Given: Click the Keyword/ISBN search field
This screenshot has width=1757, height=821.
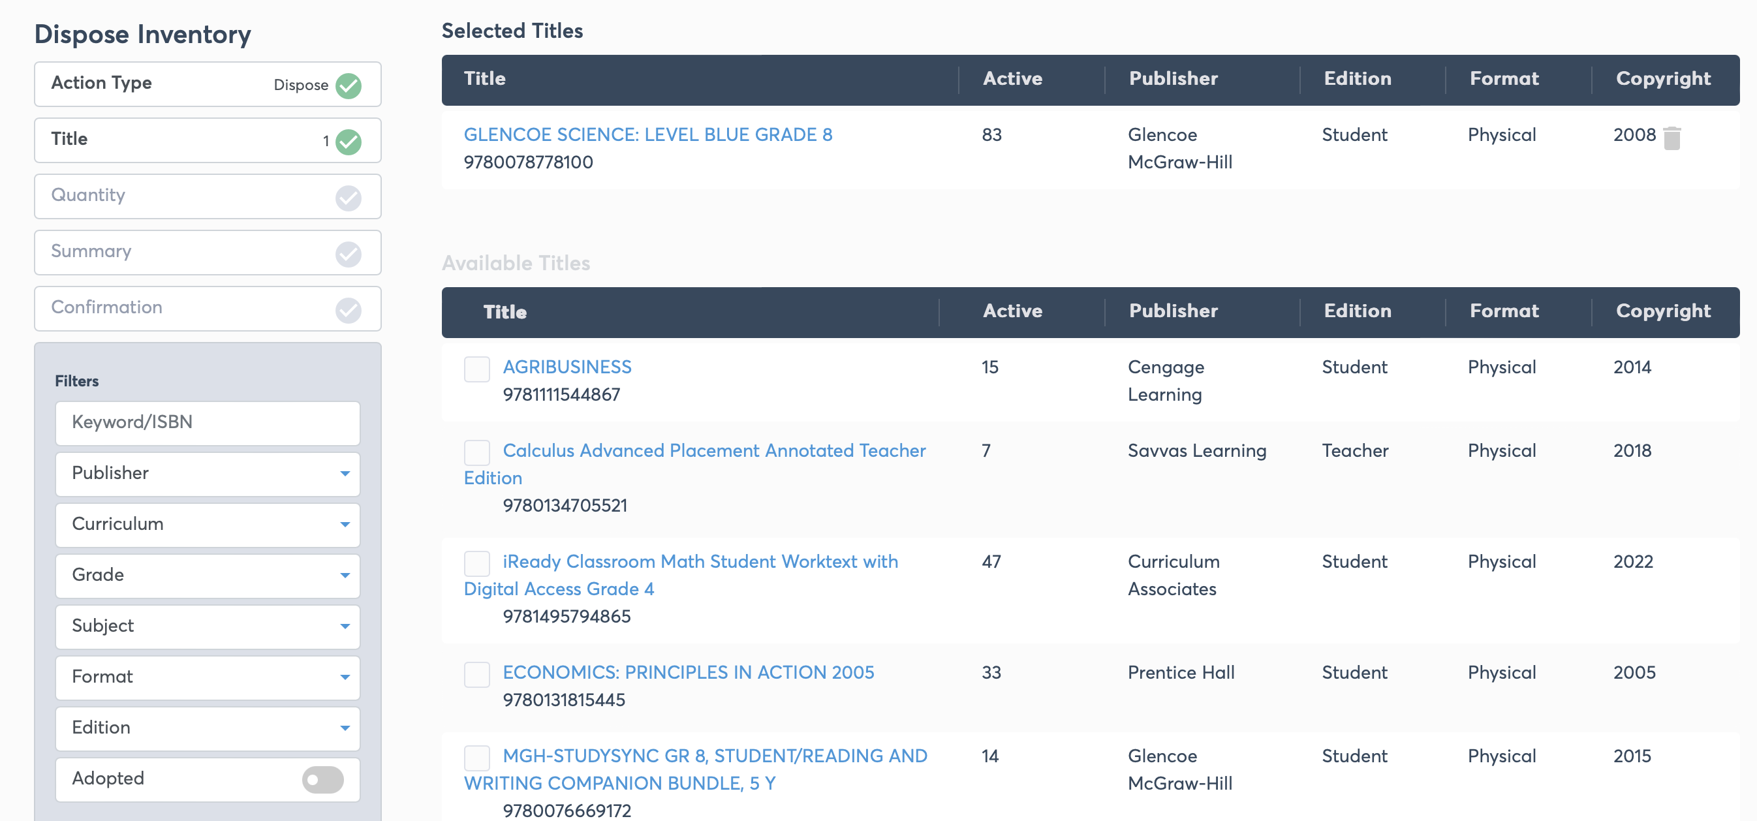Looking at the screenshot, I should coord(208,423).
